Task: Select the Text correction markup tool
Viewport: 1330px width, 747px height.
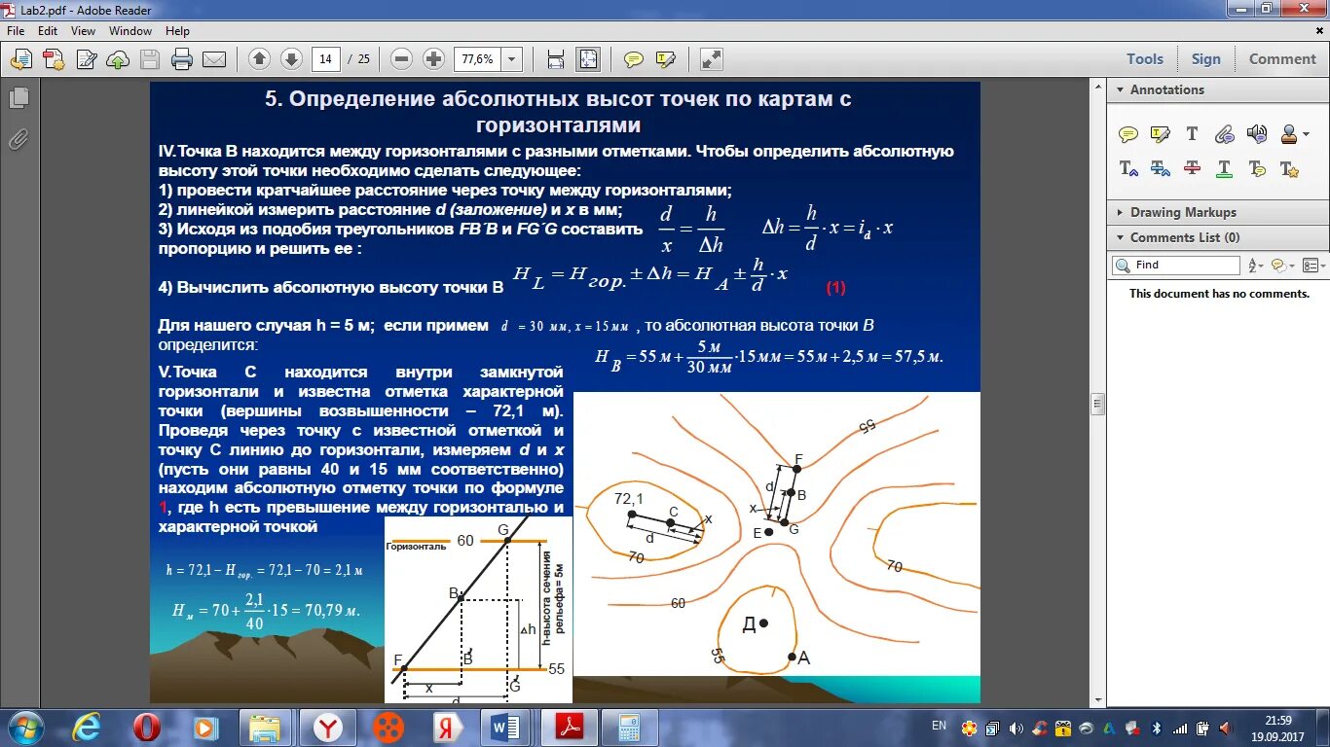Action: pyautogui.click(x=1289, y=168)
